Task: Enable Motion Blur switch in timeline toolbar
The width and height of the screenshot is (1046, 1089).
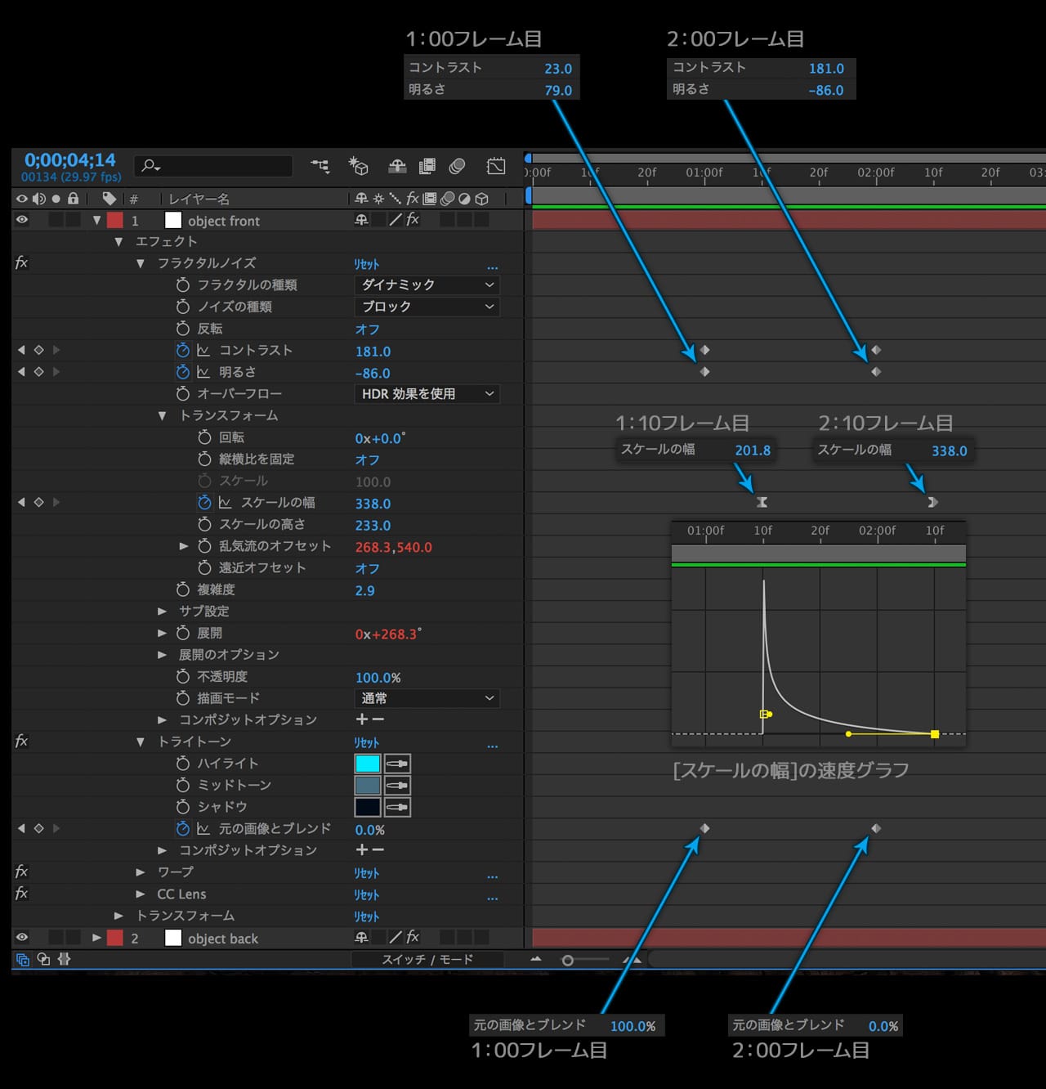Action: (457, 167)
